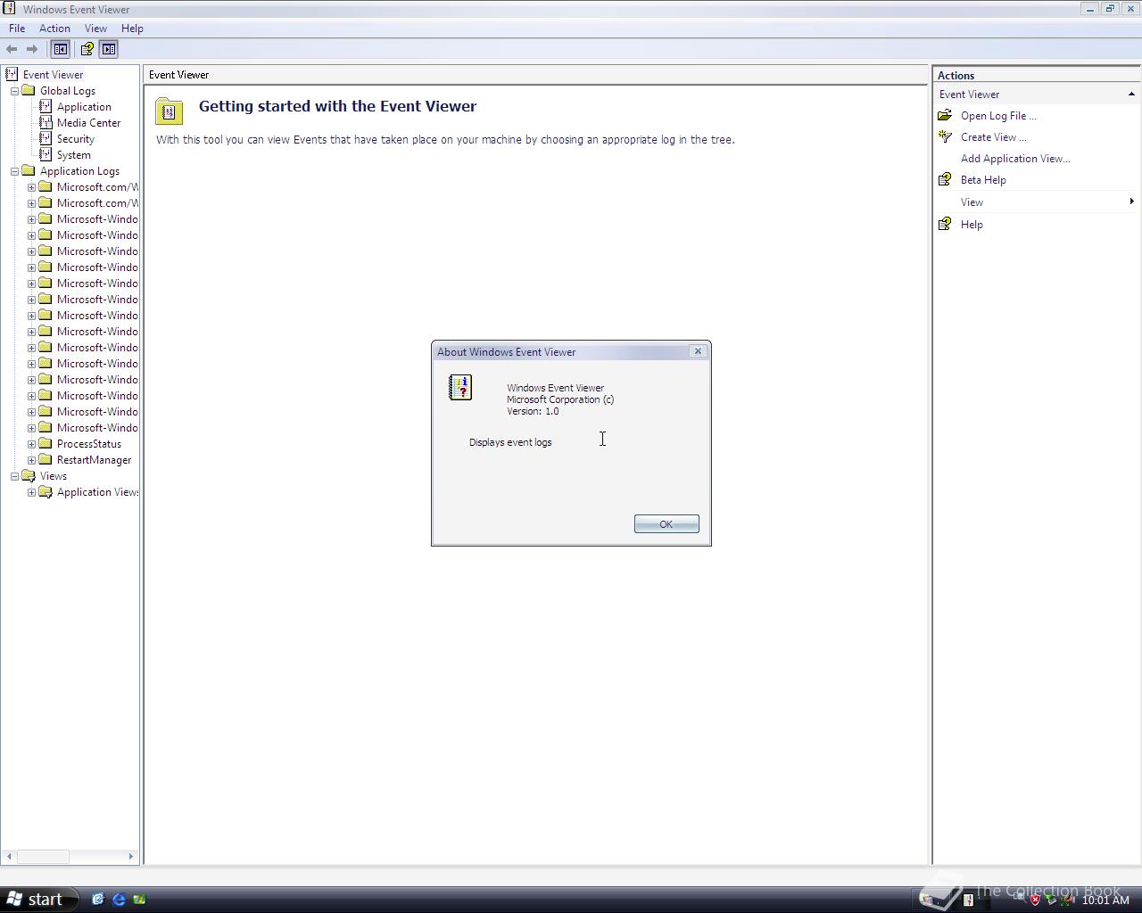Toggle the Show/Hide Console Tree toolbar icon
1142x913 pixels.
coord(61,49)
